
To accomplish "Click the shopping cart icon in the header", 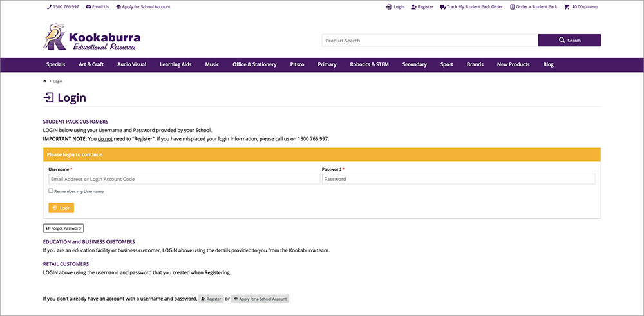I will (567, 7).
